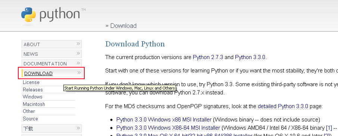Open the NEWS menu item
338x136 pixels.
[x=52, y=54]
